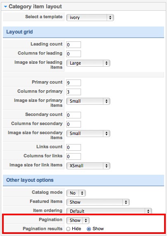
Task: Collapse the Category item layout section
Action: (x=5, y=7)
